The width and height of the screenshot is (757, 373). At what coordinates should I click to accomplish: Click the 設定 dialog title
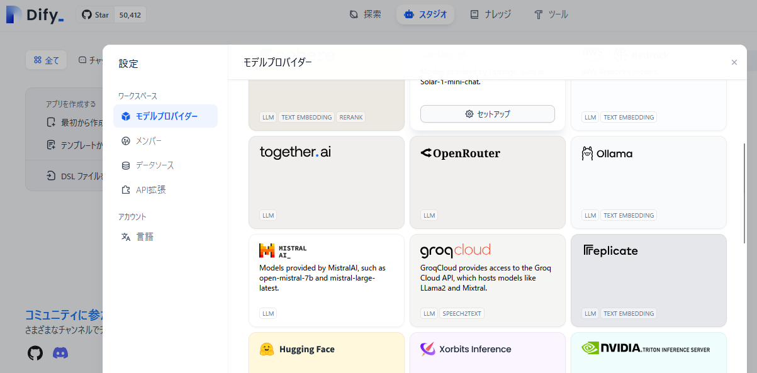click(128, 64)
